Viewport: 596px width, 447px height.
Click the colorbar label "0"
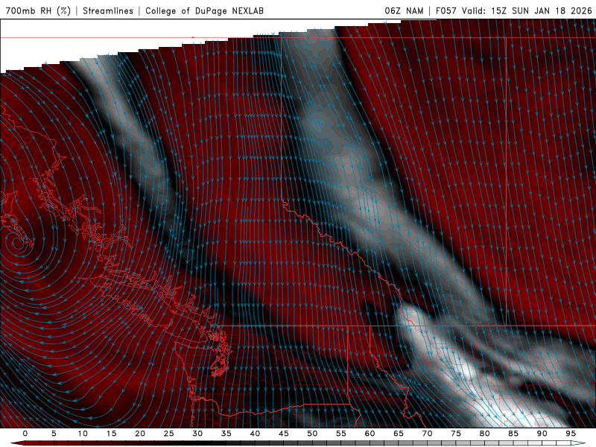point(25,434)
